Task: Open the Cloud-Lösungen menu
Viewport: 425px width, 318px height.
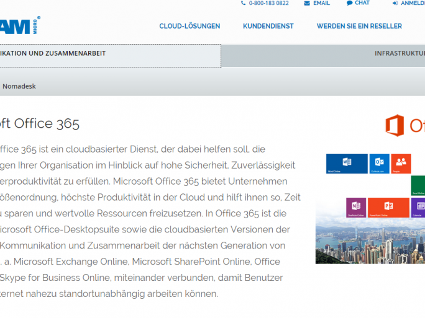Action: pyautogui.click(x=190, y=26)
